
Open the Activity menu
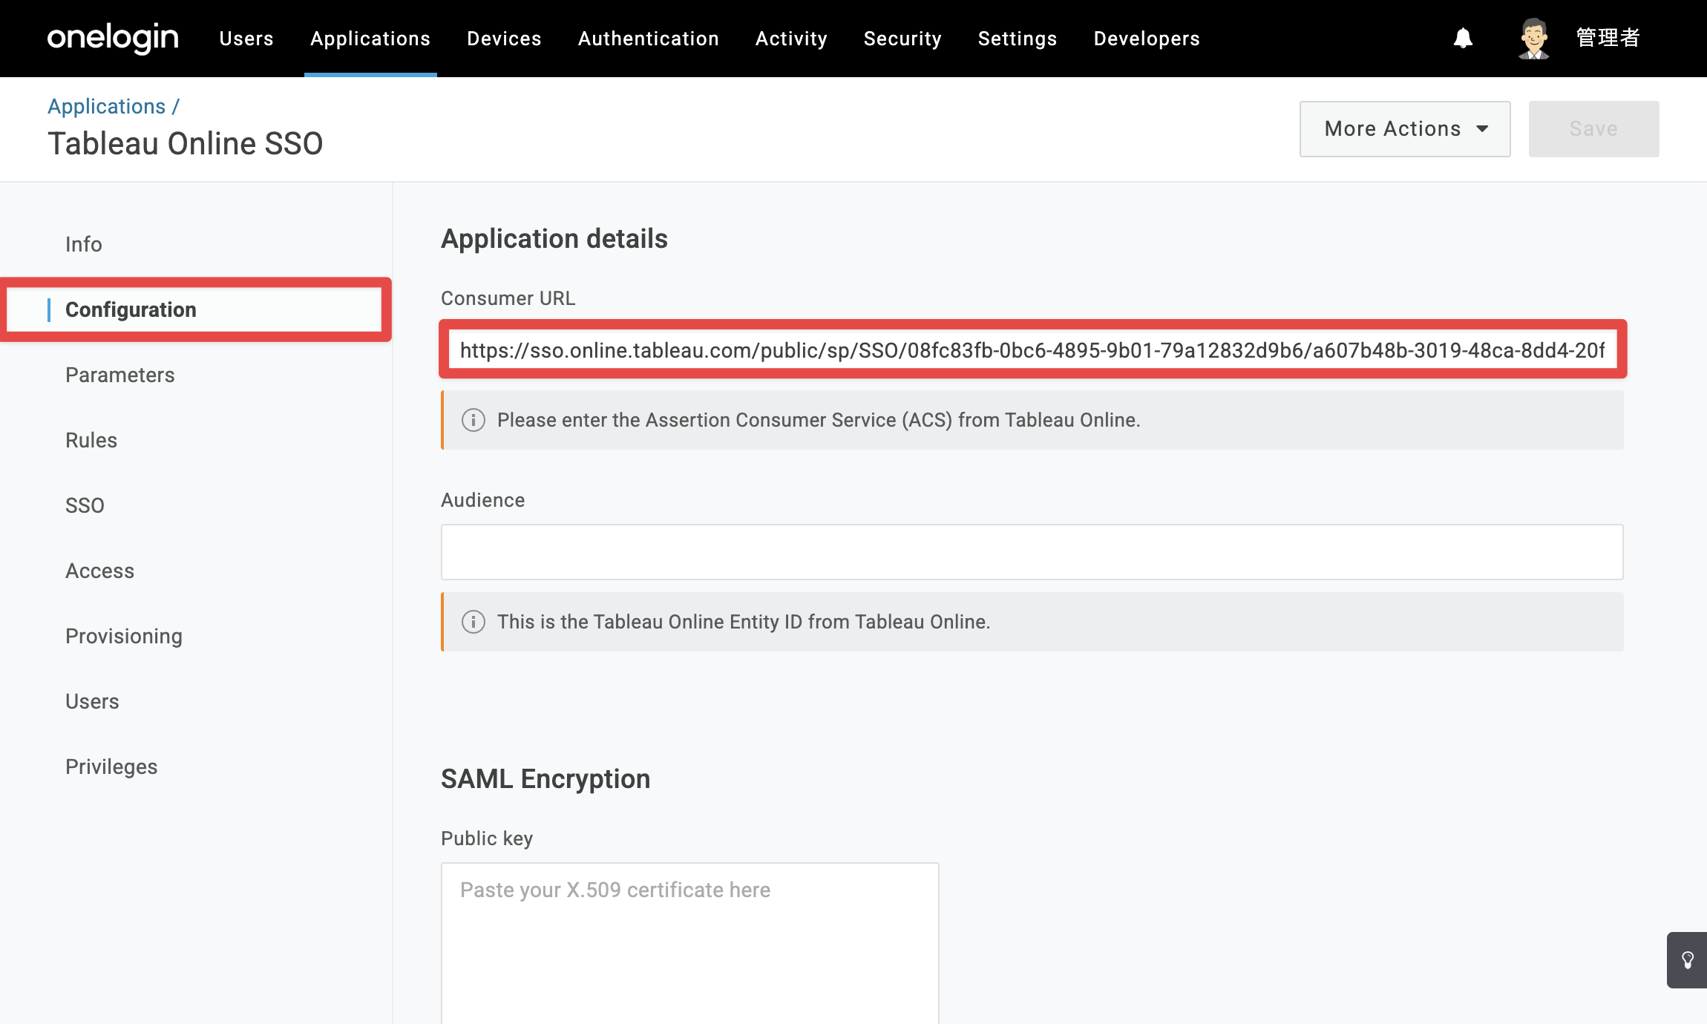[x=791, y=39]
